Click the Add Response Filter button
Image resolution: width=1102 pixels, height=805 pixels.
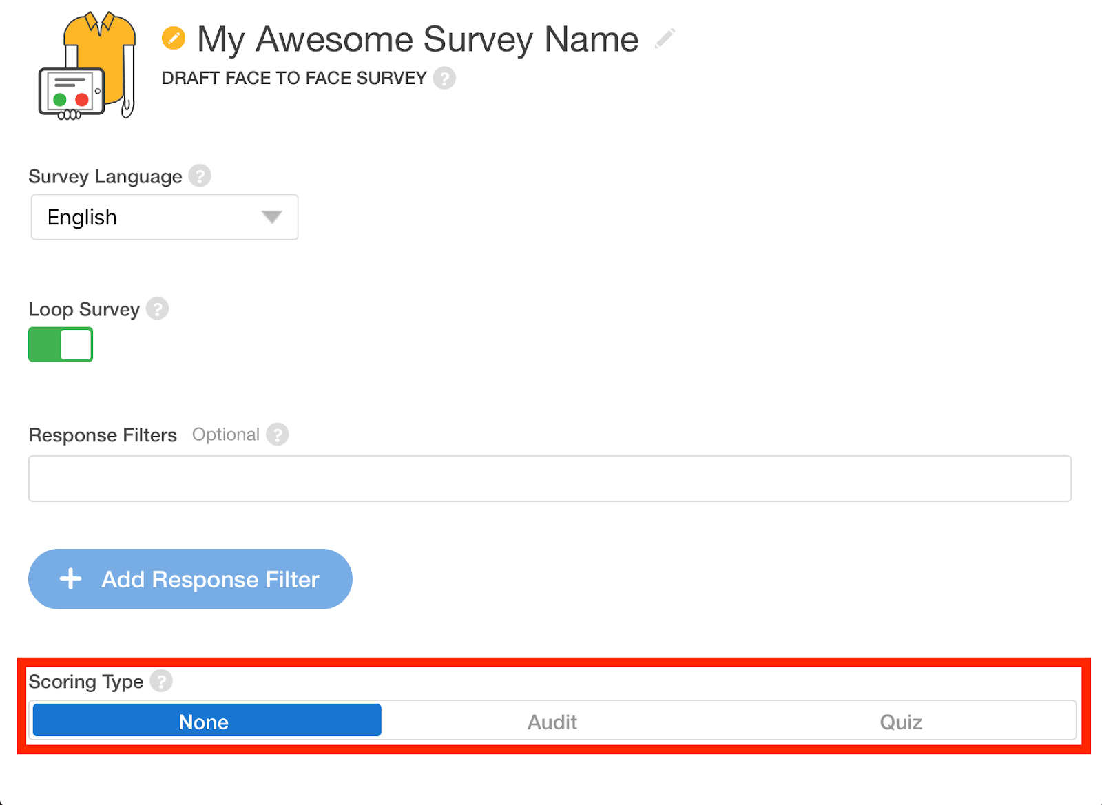tap(190, 579)
